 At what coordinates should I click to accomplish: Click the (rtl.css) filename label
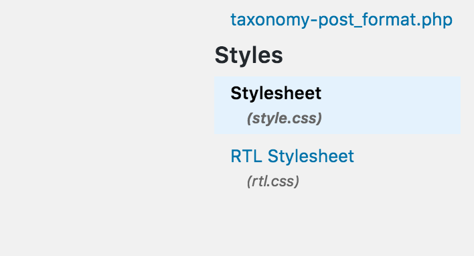273,182
